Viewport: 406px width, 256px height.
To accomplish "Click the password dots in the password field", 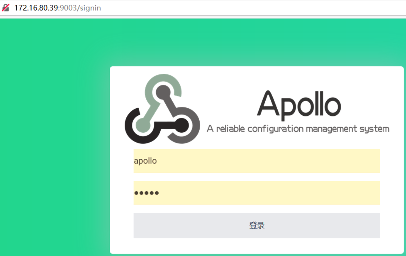I will [146, 193].
